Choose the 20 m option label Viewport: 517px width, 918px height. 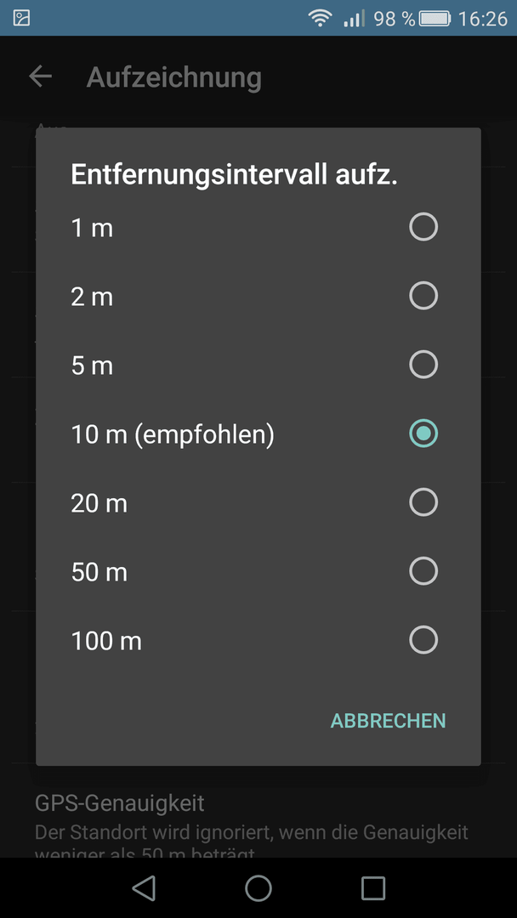tap(99, 503)
